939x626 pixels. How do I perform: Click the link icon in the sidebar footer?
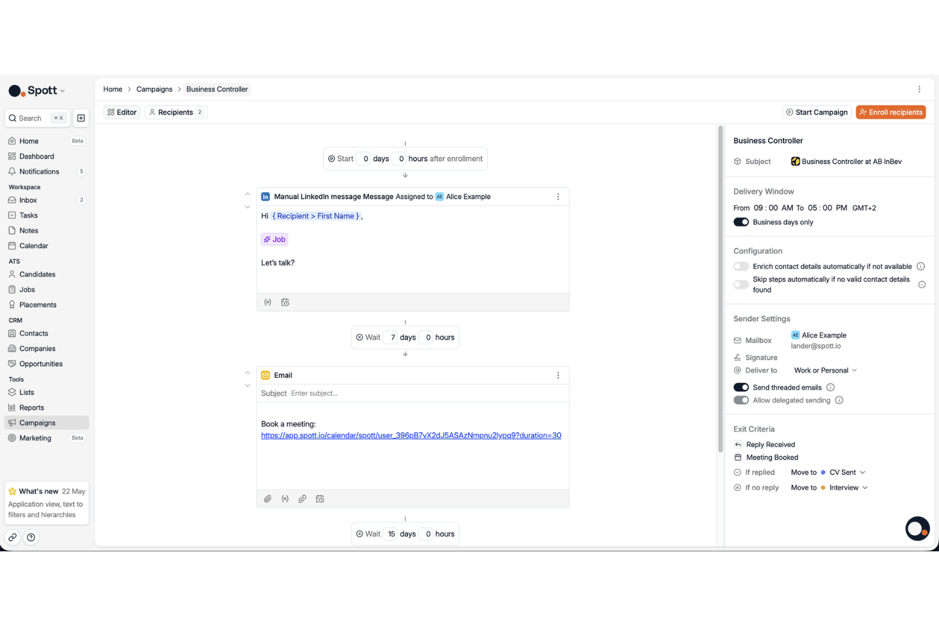[x=13, y=537]
